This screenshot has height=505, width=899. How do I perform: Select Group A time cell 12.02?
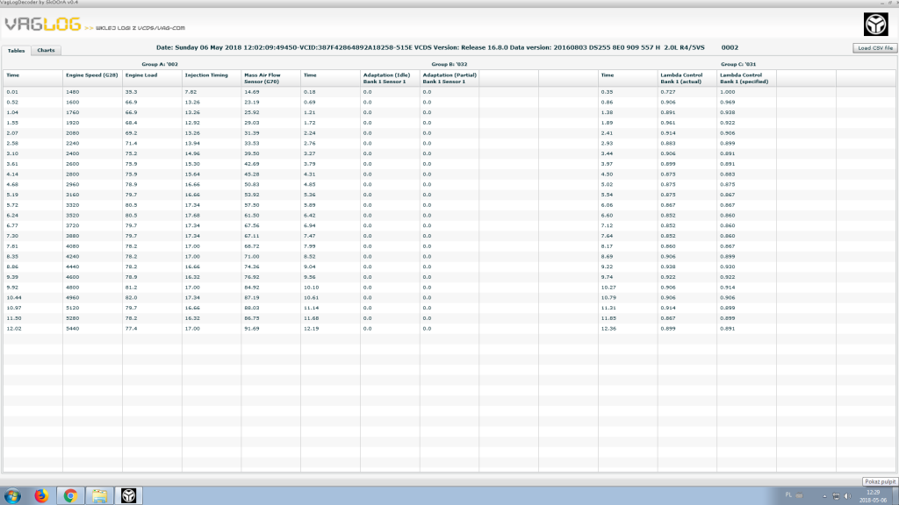click(x=14, y=329)
